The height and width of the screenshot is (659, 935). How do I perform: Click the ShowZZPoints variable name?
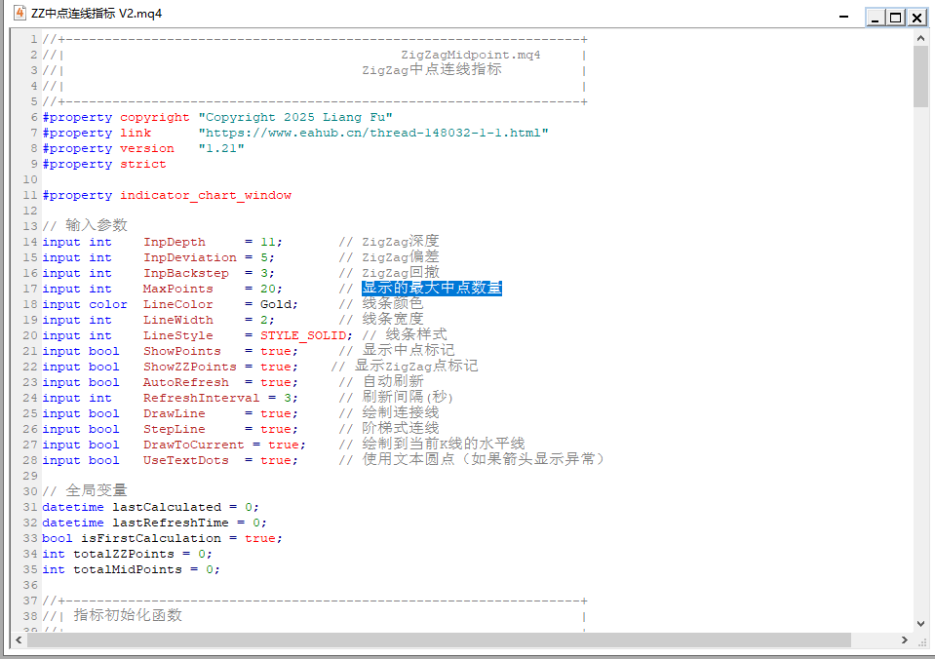pyautogui.click(x=189, y=367)
